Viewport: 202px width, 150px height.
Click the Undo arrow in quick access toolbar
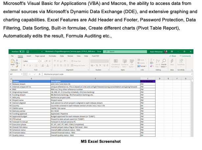[32, 52]
